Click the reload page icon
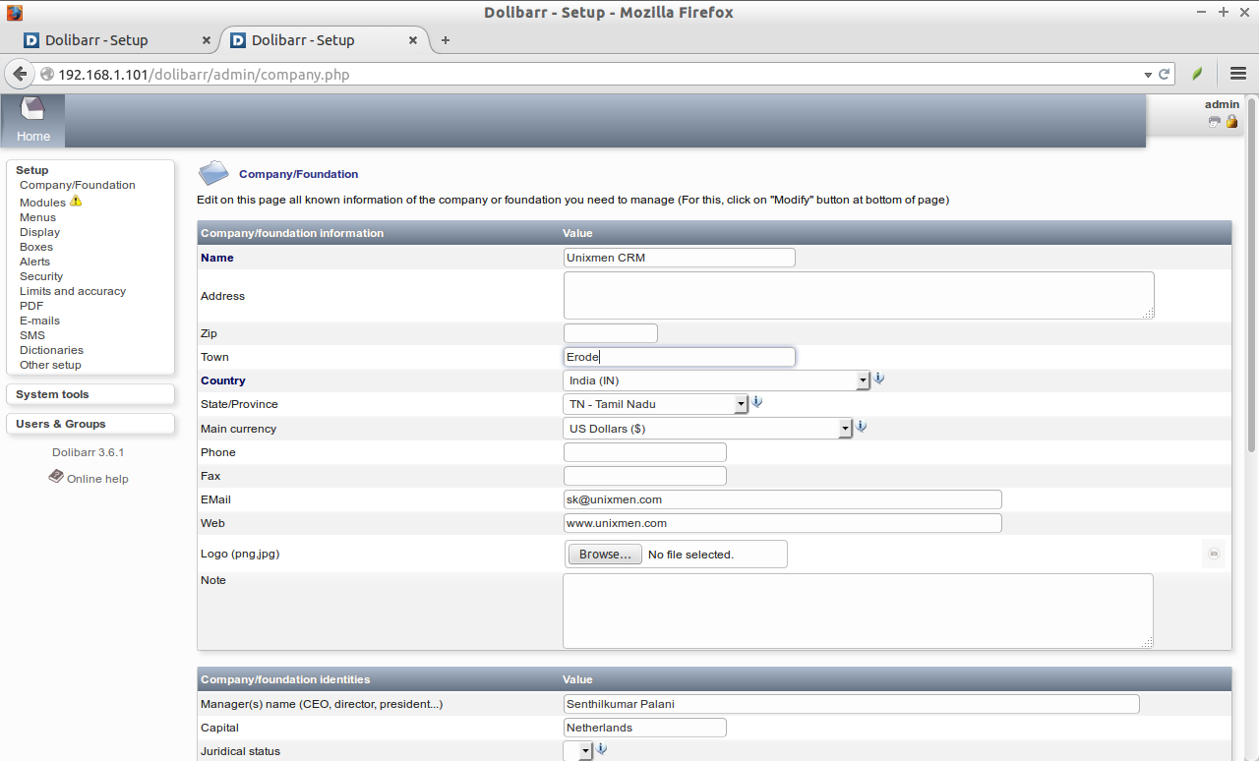The height and width of the screenshot is (761, 1259). point(1165,74)
